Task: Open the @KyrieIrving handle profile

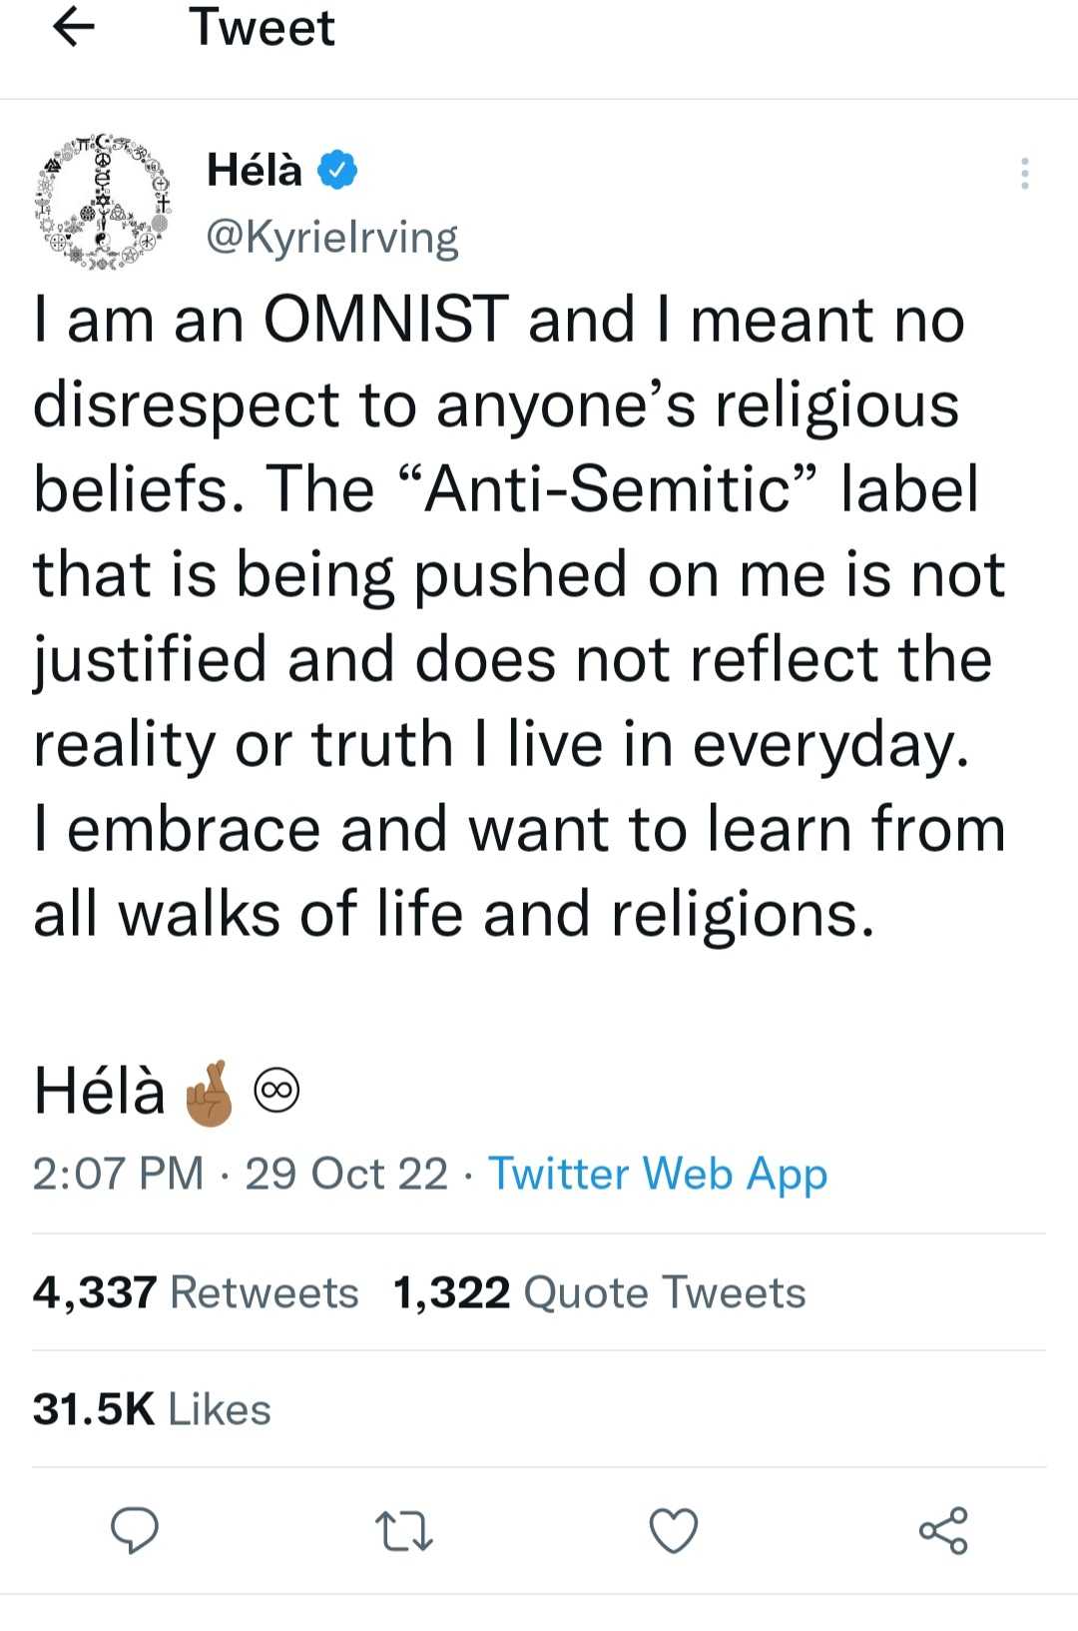Action: (x=331, y=238)
